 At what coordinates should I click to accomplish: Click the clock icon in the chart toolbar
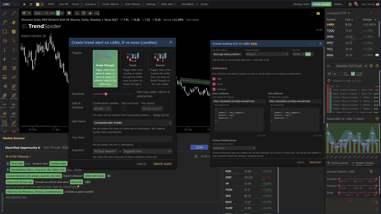point(83,13)
